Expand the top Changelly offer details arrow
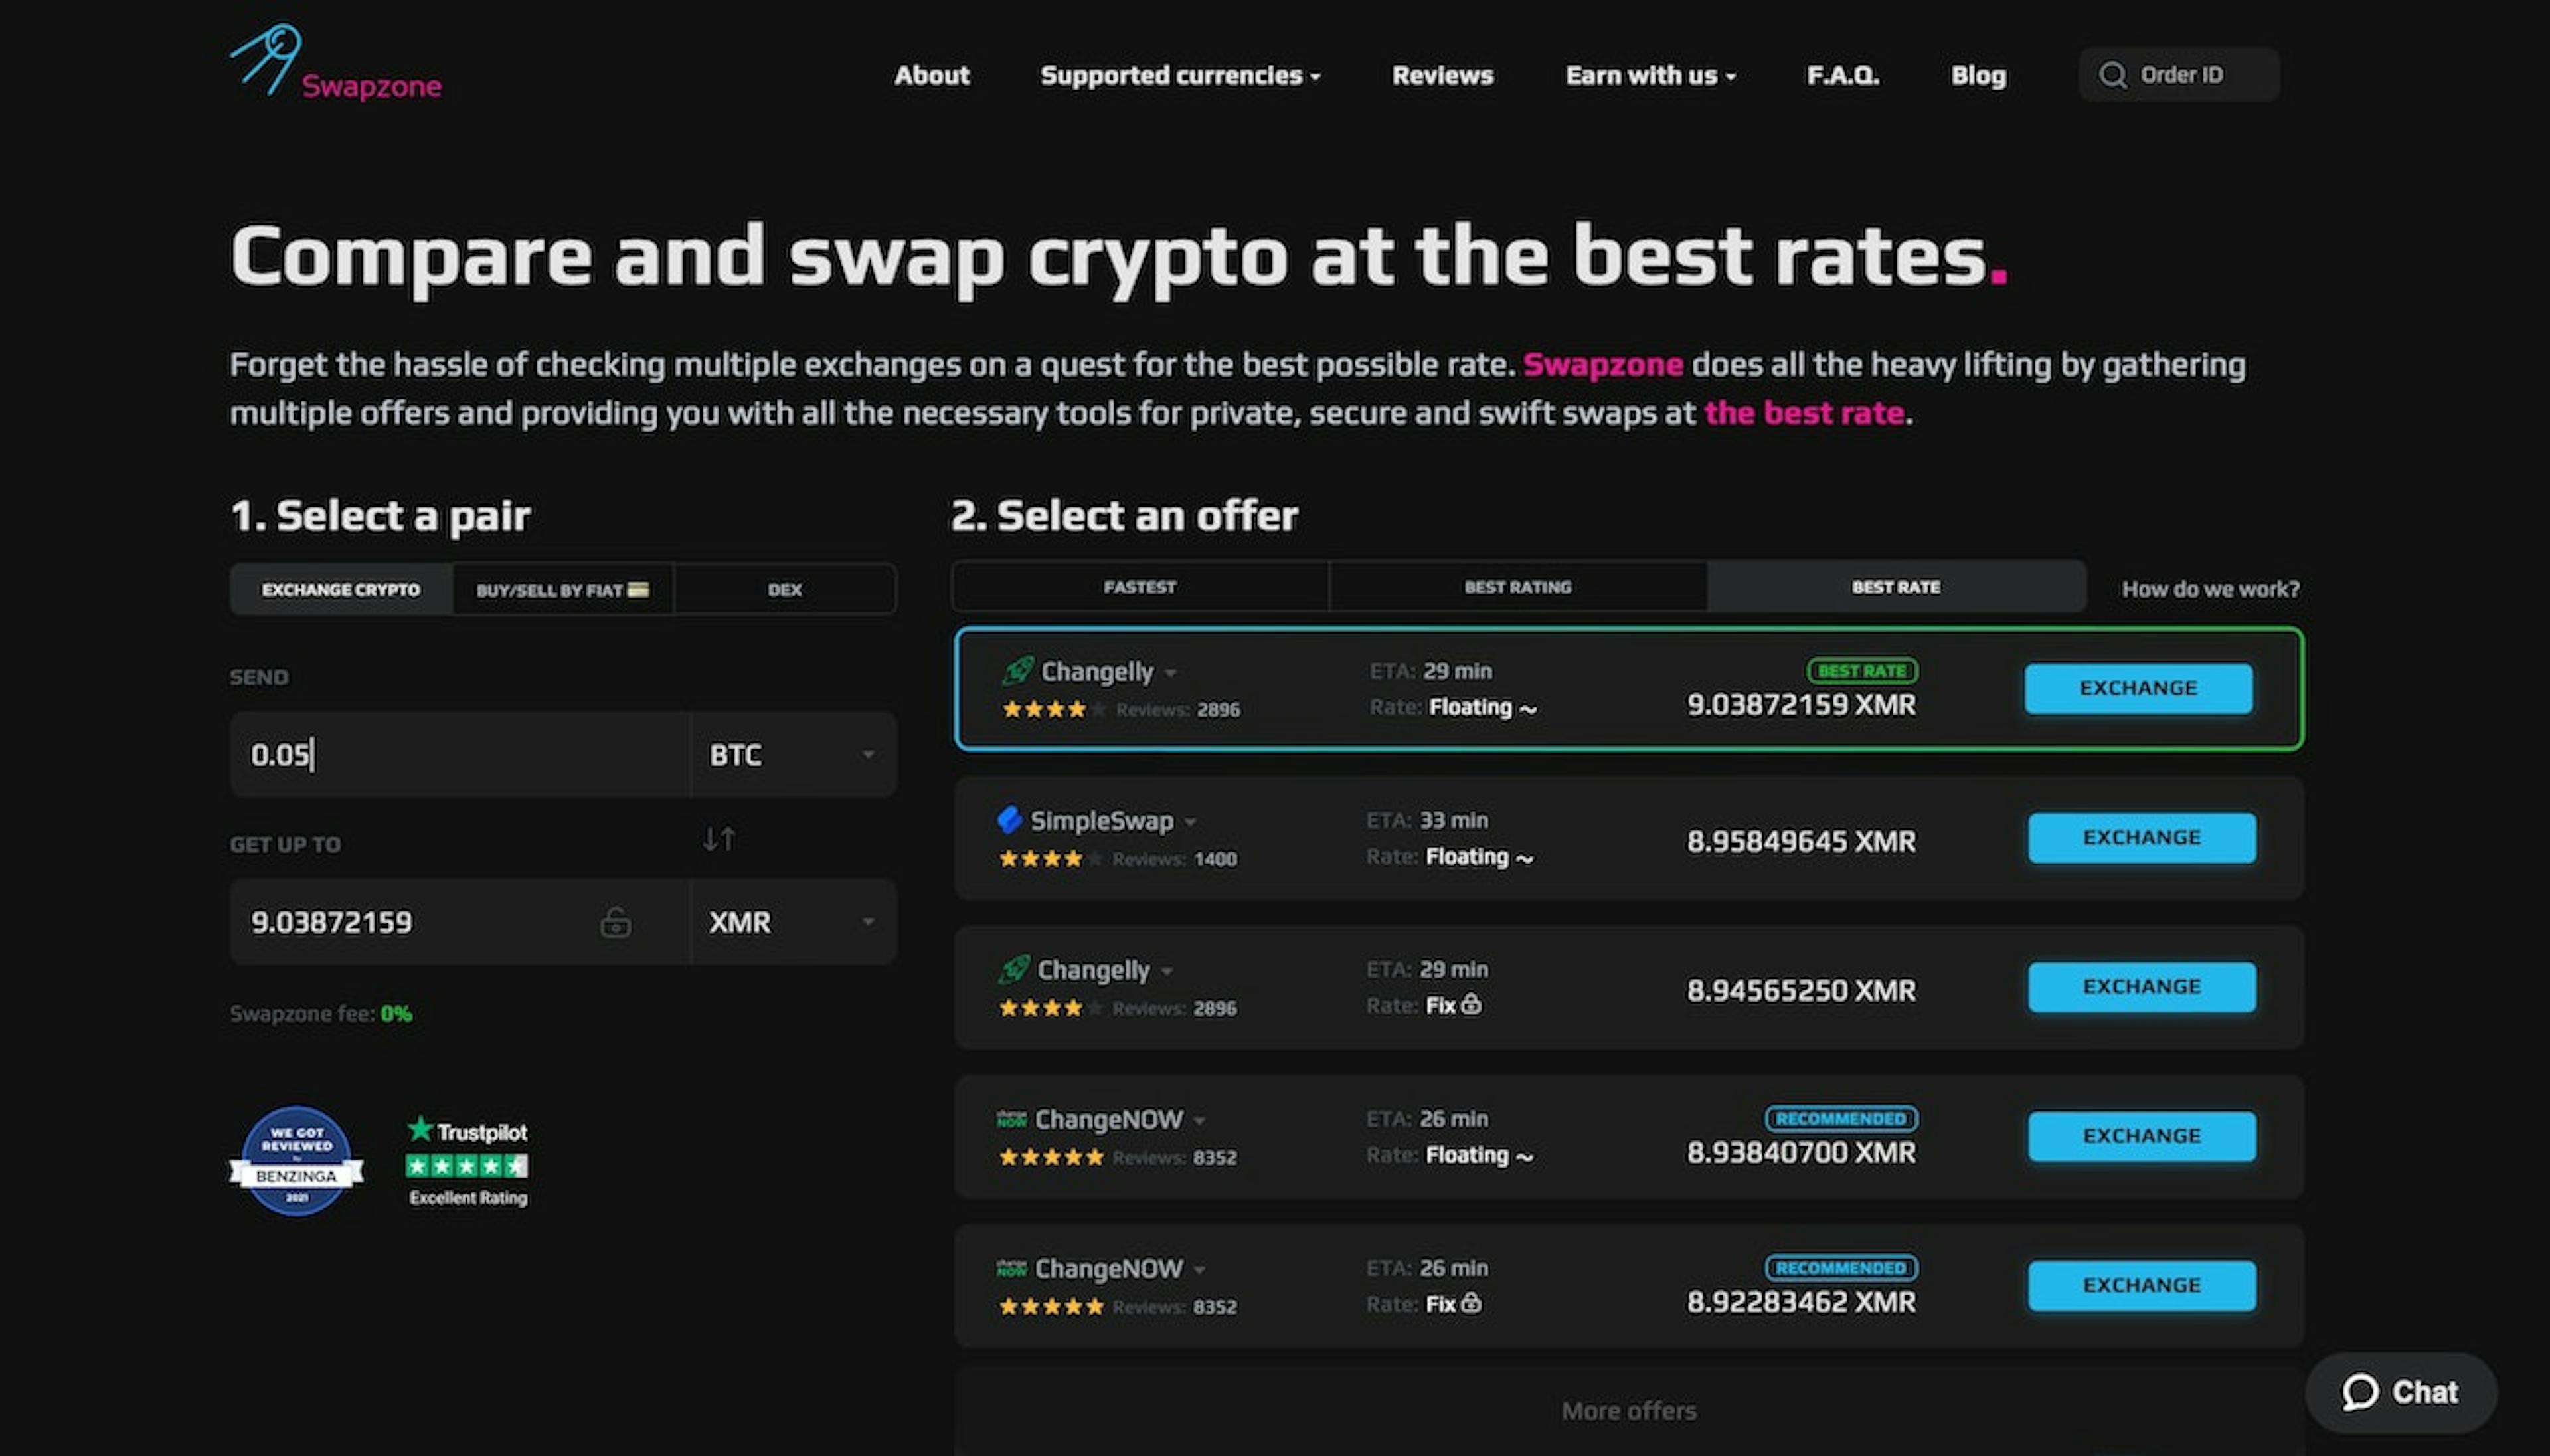2550x1456 pixels. (1171, 673)
